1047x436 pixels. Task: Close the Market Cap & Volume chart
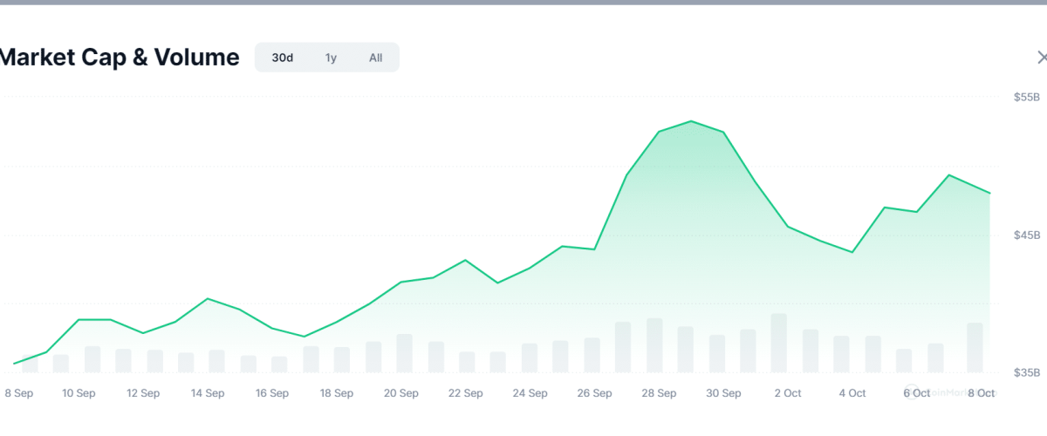pos(1041,58)
